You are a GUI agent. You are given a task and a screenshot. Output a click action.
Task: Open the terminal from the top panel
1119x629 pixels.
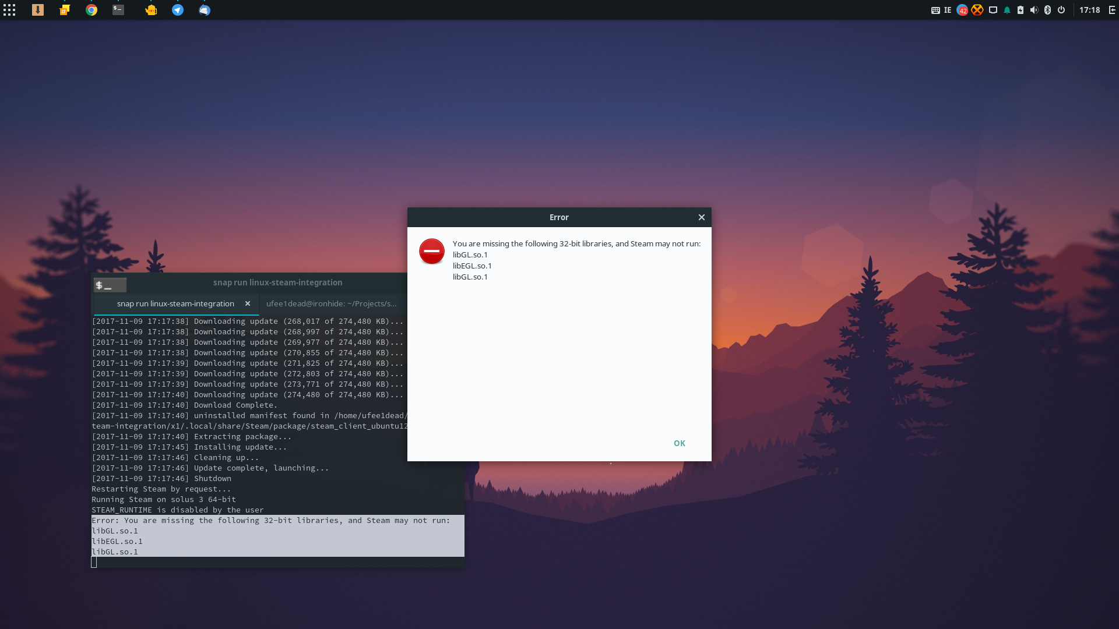point(118,10)
